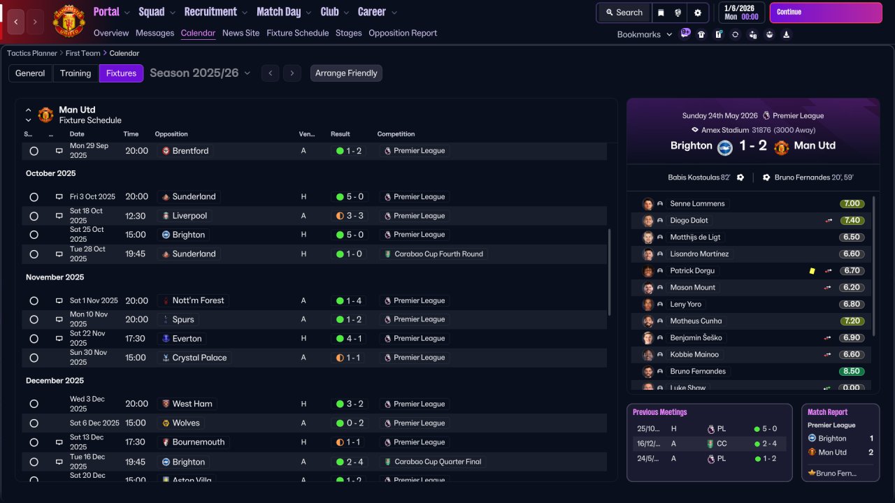Open the Match Day dropdown menu
This screenshot has width=895, height=503.
click(x=285, y=12)
